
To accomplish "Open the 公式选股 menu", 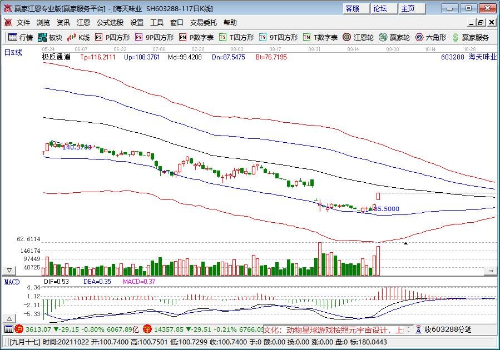I will click(x=110, y=23).
